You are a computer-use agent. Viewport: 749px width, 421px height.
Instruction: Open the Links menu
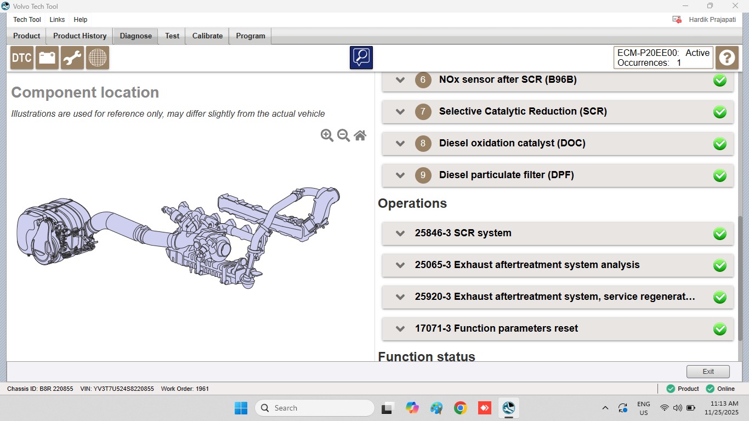pyautogui.click(x=57, y=20)
